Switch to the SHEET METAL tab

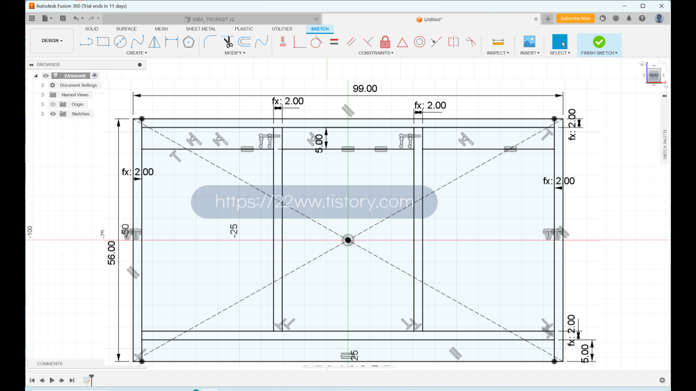click(x=201, y=29)
